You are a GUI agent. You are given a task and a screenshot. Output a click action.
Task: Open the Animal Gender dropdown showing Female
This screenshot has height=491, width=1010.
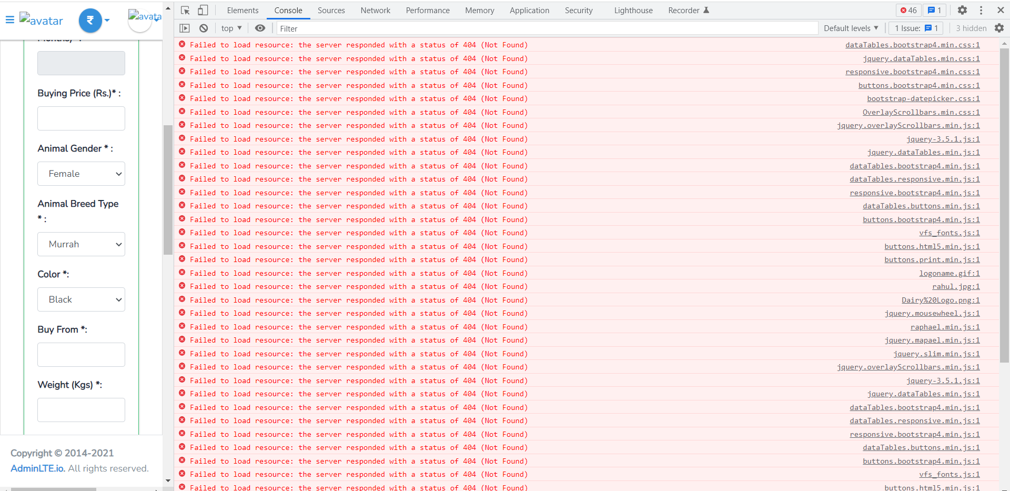[x=81, y=174]
